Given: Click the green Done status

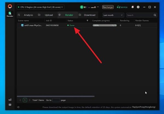Looking at the screenshot, I should point(71,25).
